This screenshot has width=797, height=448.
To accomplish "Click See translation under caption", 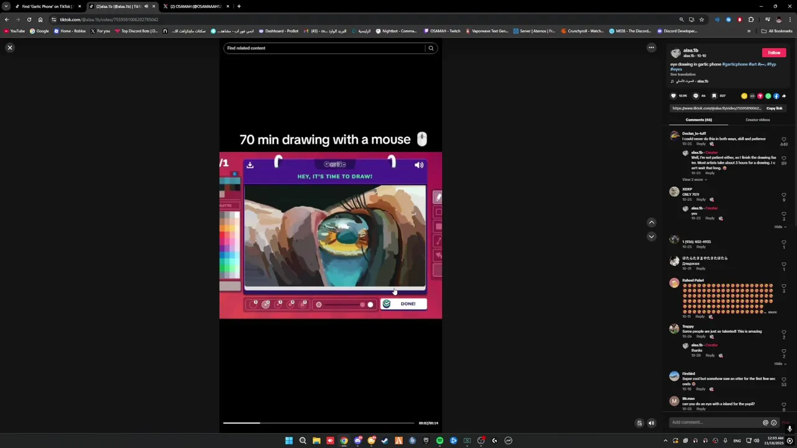I will (682, 74).
